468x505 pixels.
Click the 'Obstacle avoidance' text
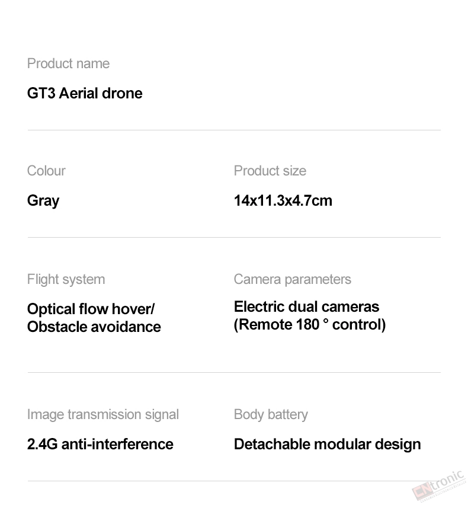coord(94,327)
